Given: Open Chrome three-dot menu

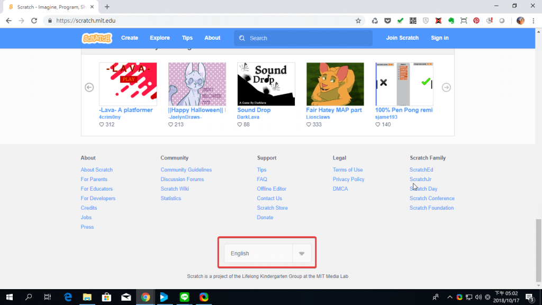Looking at the screenshot, I should (534, 21).
